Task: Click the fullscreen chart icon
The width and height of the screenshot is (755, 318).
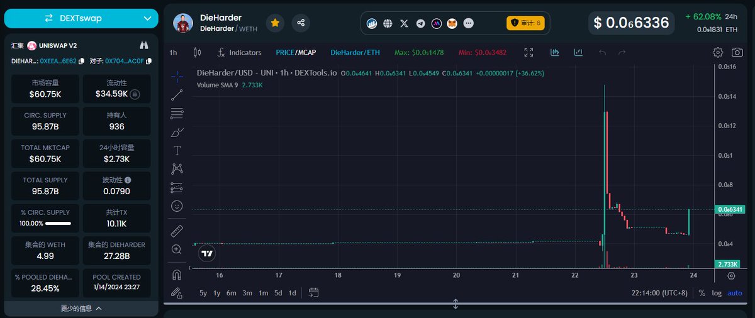Action: click(x=528, y=53)
